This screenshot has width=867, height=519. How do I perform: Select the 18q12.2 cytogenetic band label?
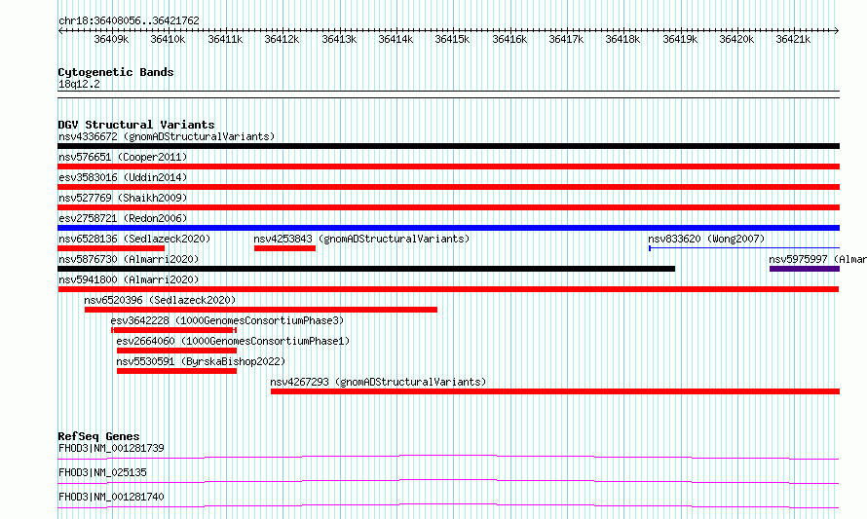[79, 84]
